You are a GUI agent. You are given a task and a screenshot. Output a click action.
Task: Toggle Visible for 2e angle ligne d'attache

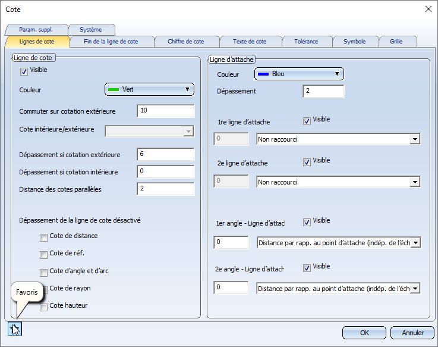point(307,268)
